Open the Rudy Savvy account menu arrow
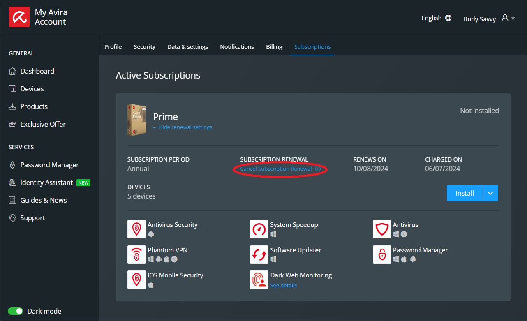 [513, 18]
